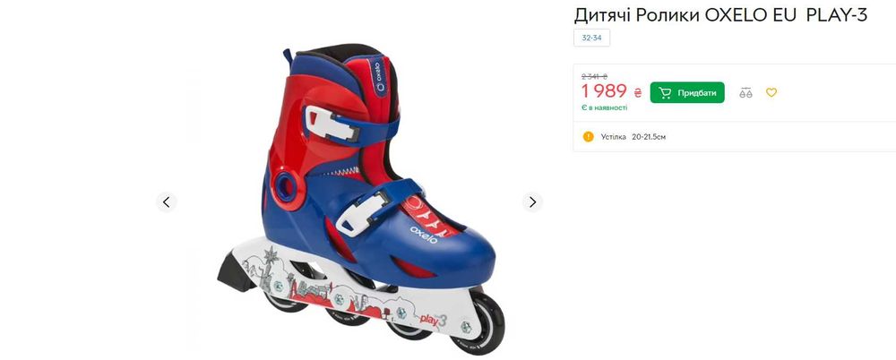Image resolution: width=896 pixels, height=360 pixels.
Task: Click the Устілка 20-21.5см insole note
Action: pos(633,137)
